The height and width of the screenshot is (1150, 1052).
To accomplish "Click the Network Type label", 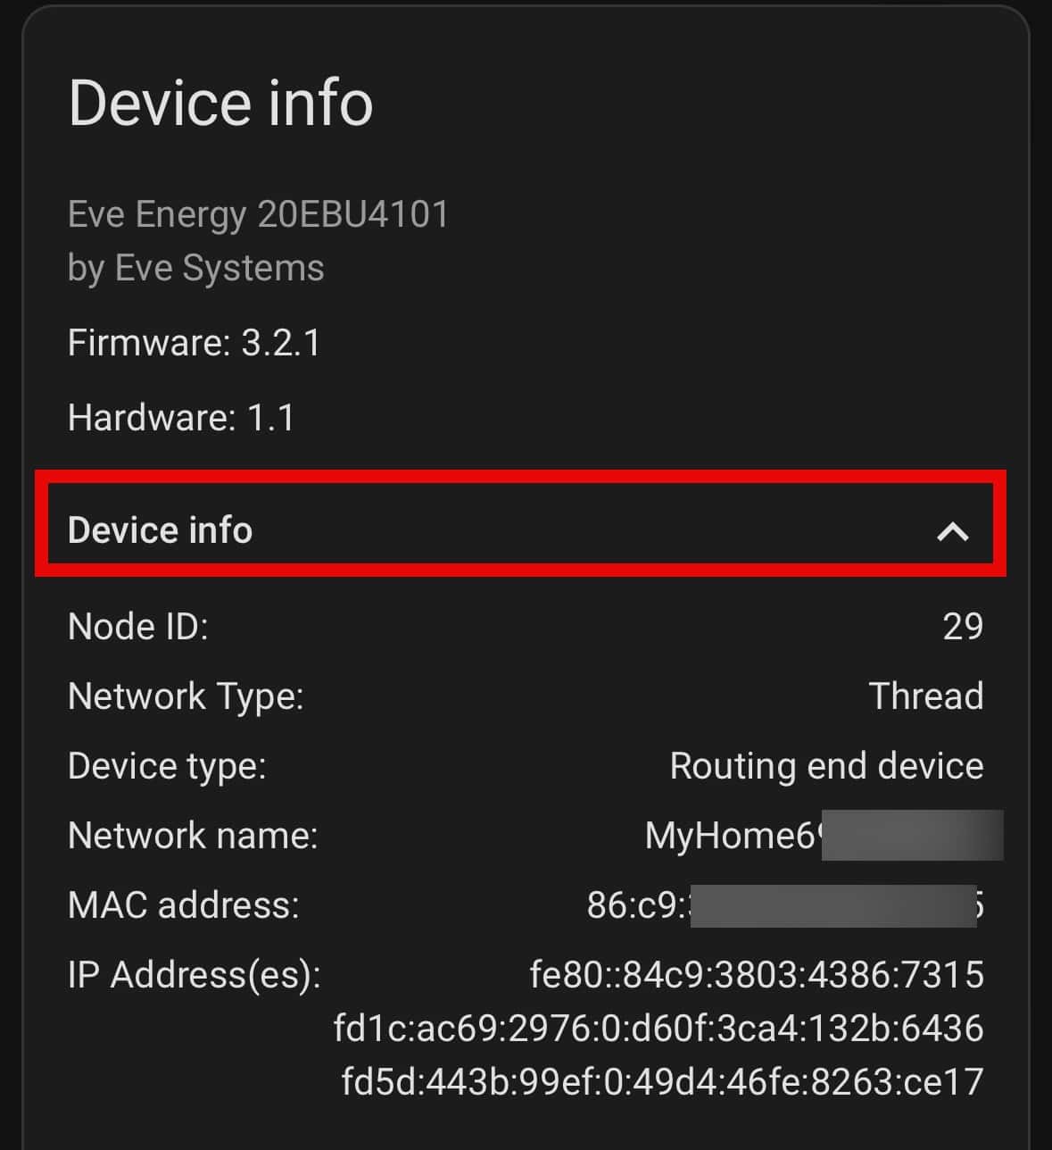I will tap(186, 696).
